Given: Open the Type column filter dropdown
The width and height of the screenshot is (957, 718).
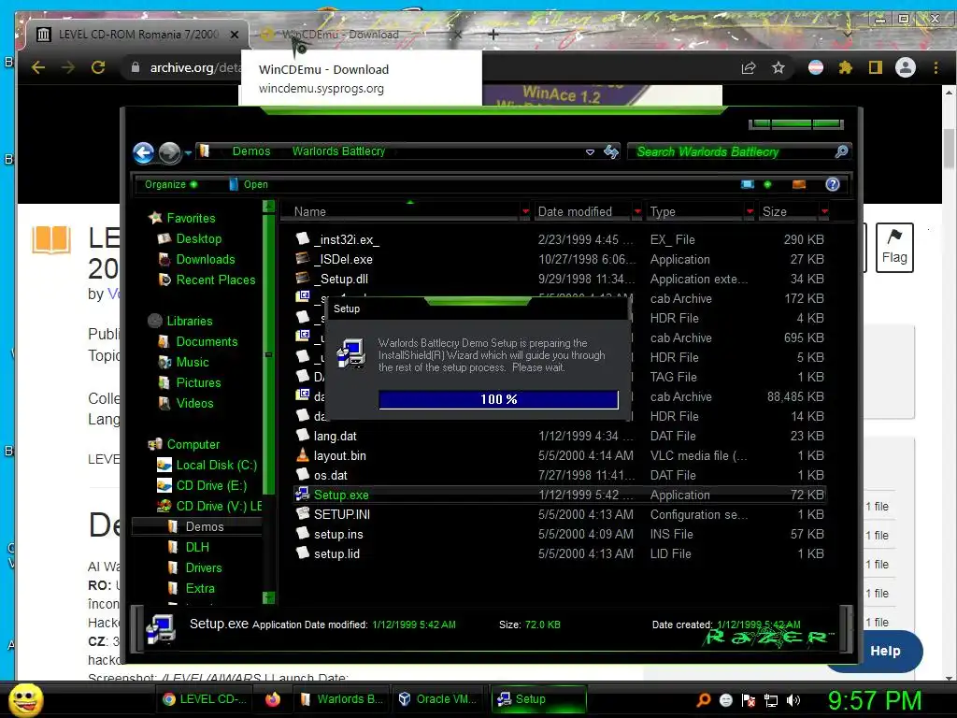Looking at the screenshot, I should (x=750, y=212).
